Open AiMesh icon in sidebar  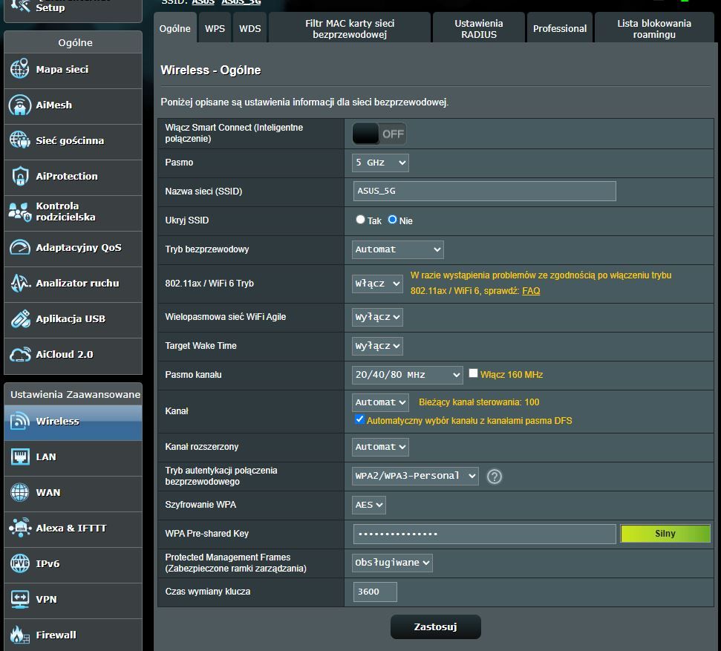click(x=20, y=105)
